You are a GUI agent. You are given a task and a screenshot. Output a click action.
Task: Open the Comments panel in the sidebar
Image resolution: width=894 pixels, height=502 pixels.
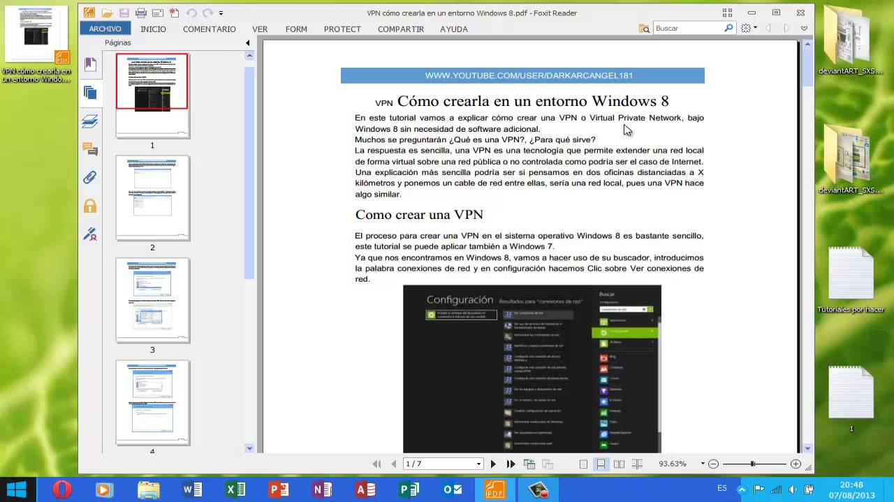90,149
